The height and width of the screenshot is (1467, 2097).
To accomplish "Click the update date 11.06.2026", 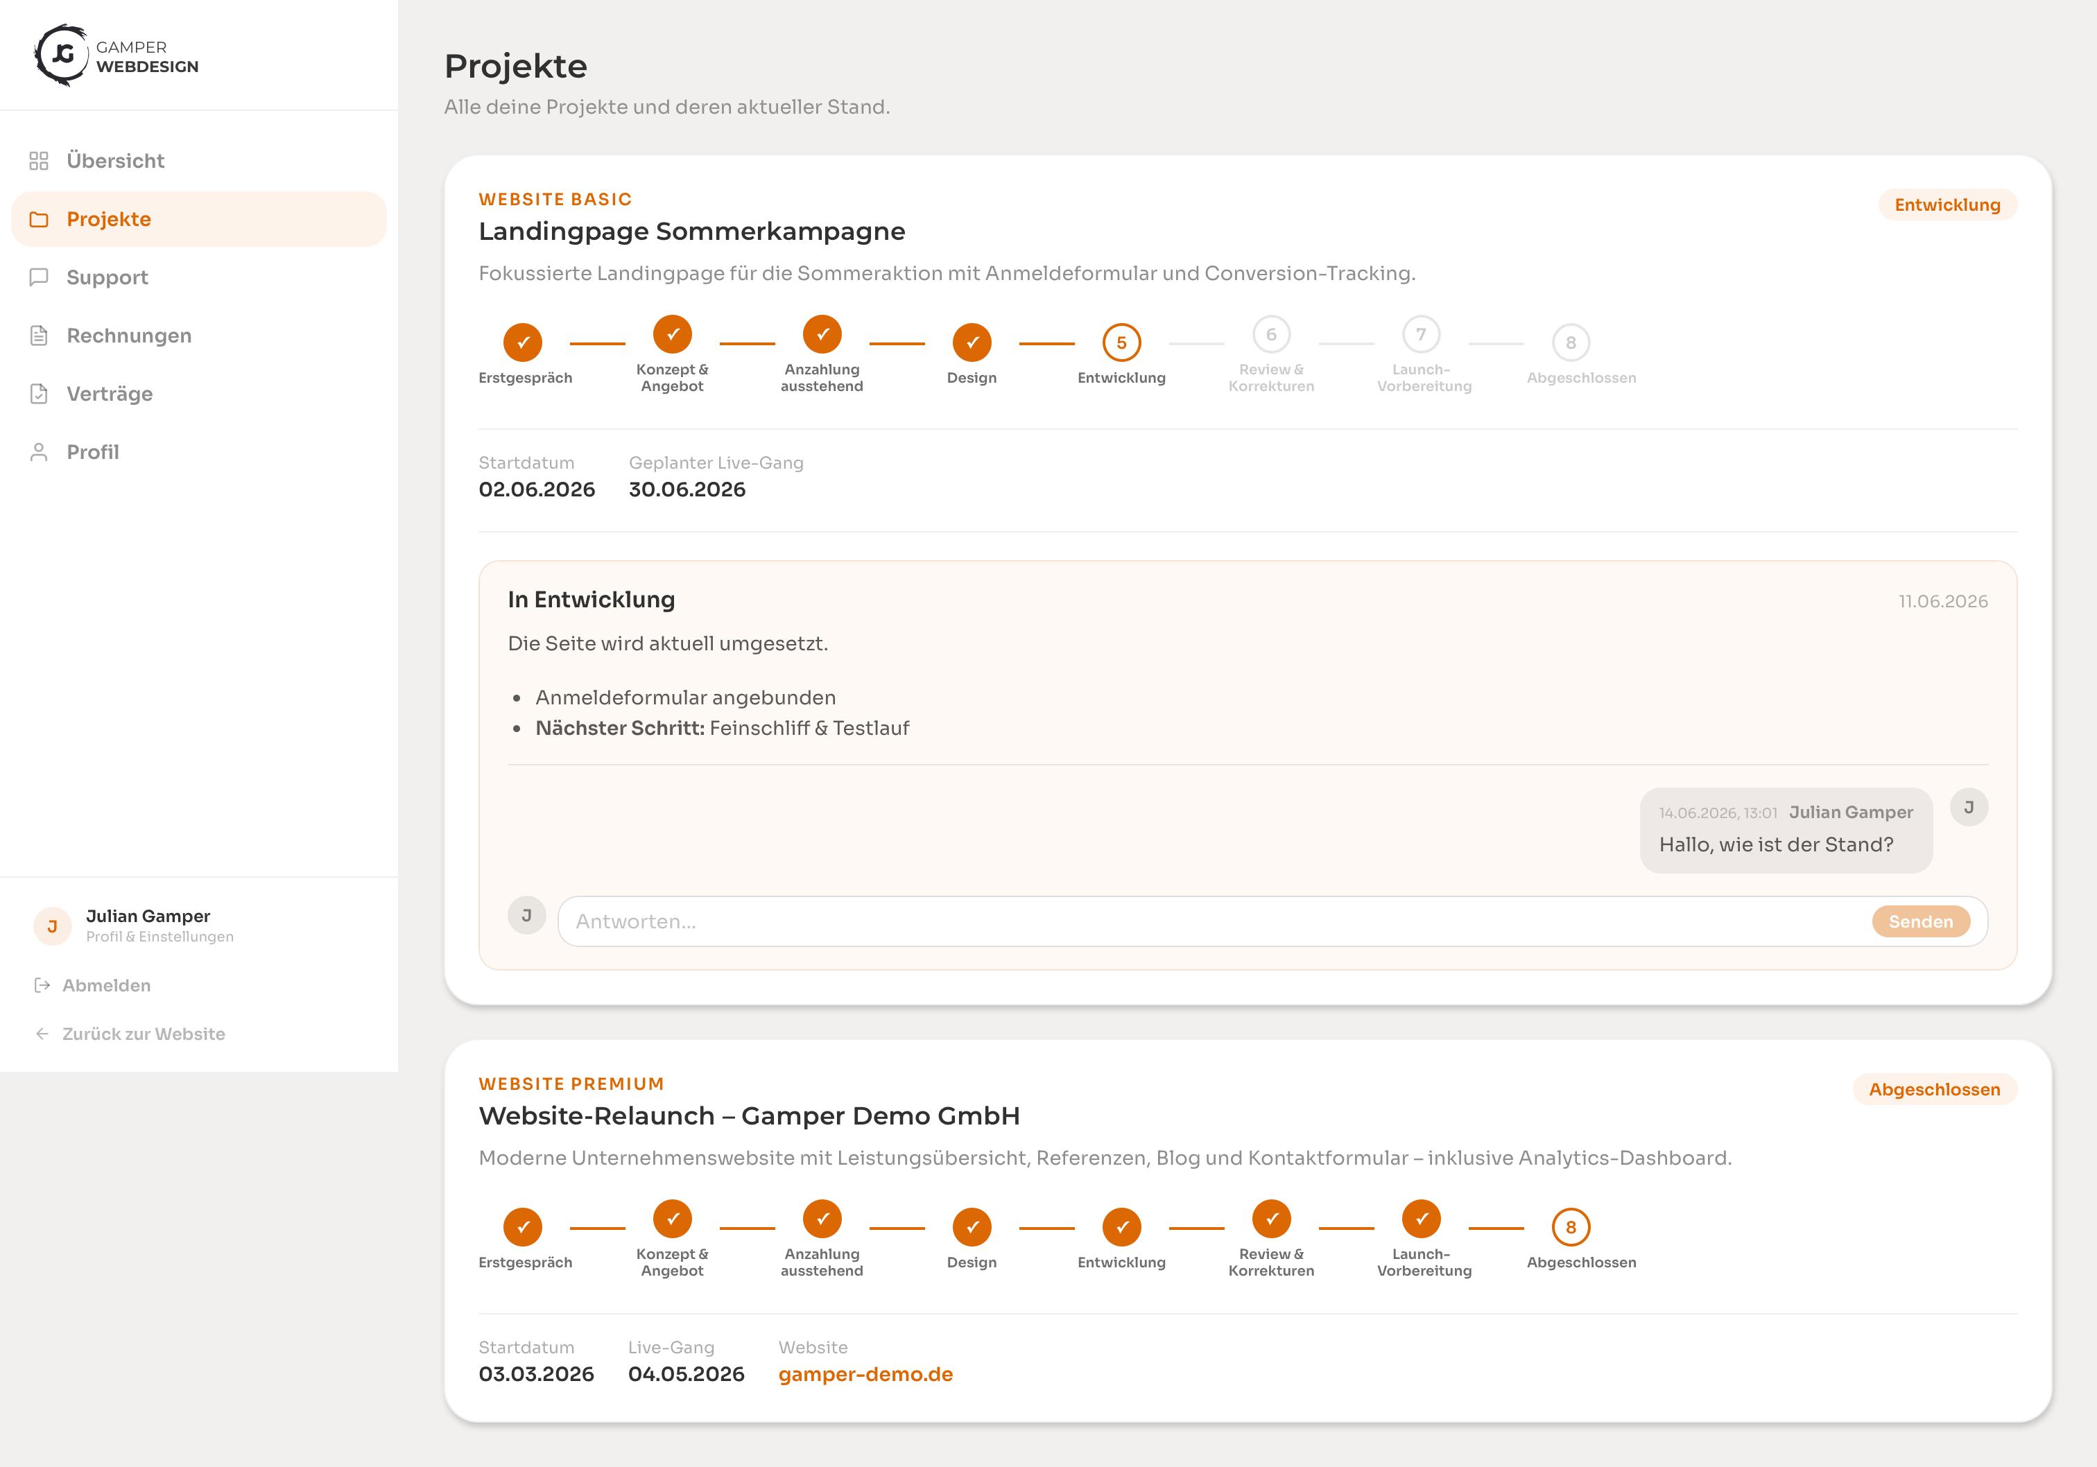I will point(1942,602).
